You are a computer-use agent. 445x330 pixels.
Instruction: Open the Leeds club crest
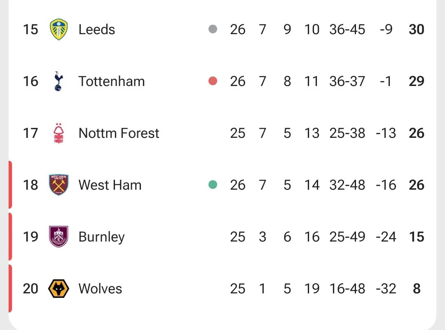click(59, 30)
